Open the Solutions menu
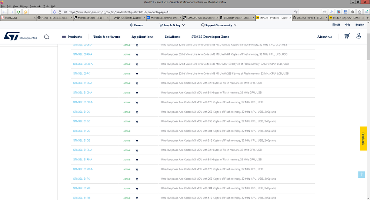 [x=172, y=37]
